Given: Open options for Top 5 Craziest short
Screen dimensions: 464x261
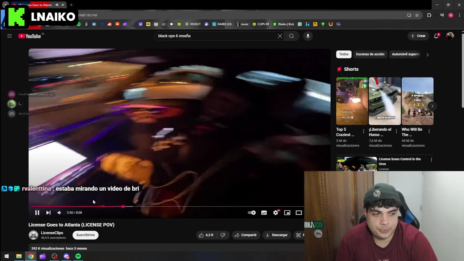Looking at the screenshot, I should pyautogui.click(x=364, y=131).
